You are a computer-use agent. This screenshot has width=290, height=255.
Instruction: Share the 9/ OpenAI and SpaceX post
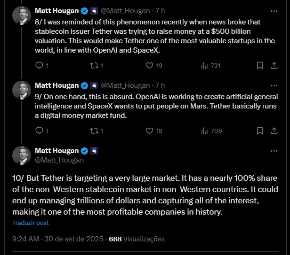(x=274, y=131)
